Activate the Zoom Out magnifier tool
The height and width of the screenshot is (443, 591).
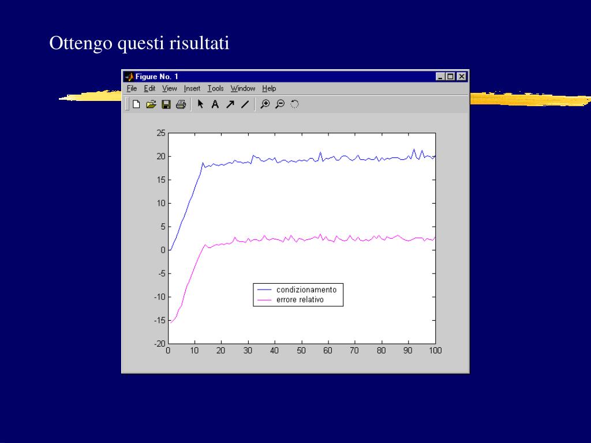tap(280, 104)
